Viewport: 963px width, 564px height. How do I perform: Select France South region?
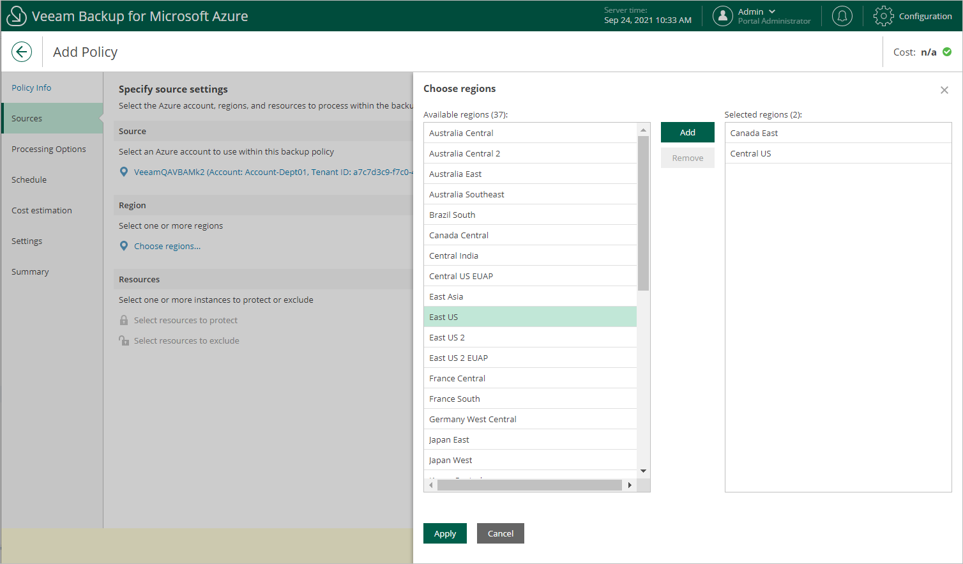coord(531,399)
